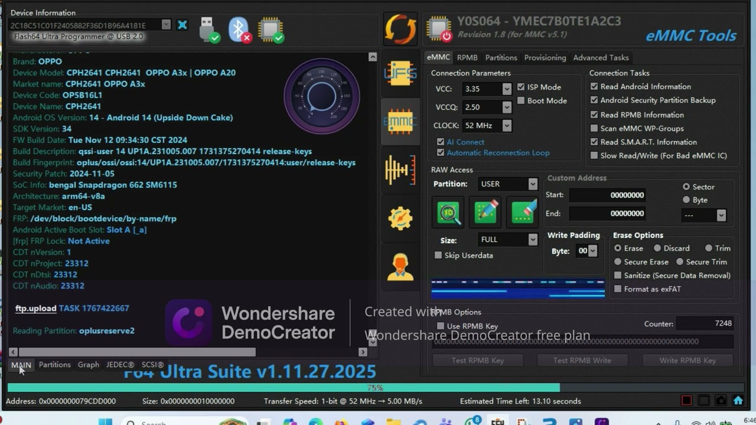Click the chip power-off icon

tap(439, 29)
